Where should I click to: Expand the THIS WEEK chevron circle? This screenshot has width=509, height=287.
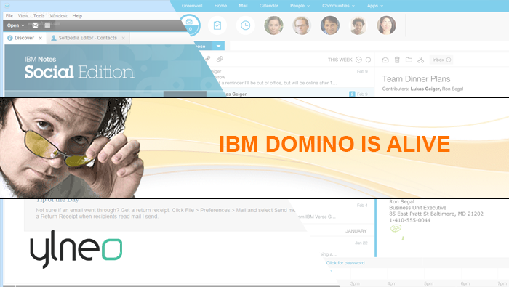[x=358, y=60]
